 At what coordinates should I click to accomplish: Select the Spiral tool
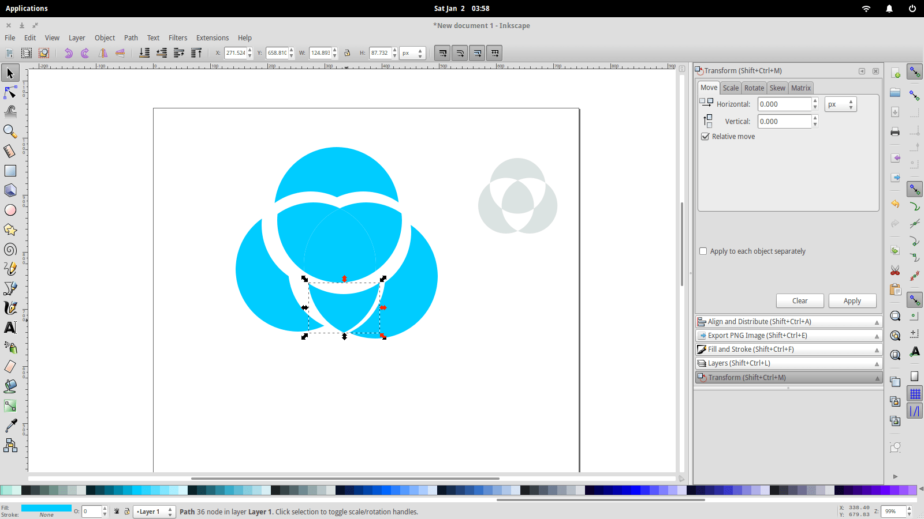tap(10, 249)
